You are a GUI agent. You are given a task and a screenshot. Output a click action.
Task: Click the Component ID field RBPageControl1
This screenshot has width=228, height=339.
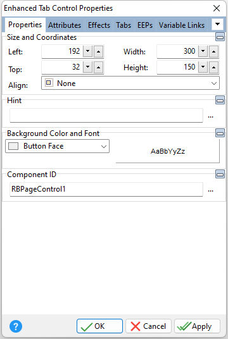click(106, 189)
